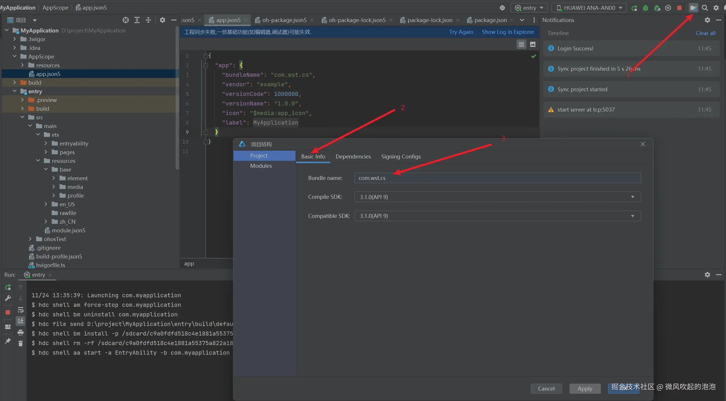Open the Compile SDK dropdown
Image resolution: width=726 pixels, height=401 pixels.
pyautogui.click(x=497, y=197)
